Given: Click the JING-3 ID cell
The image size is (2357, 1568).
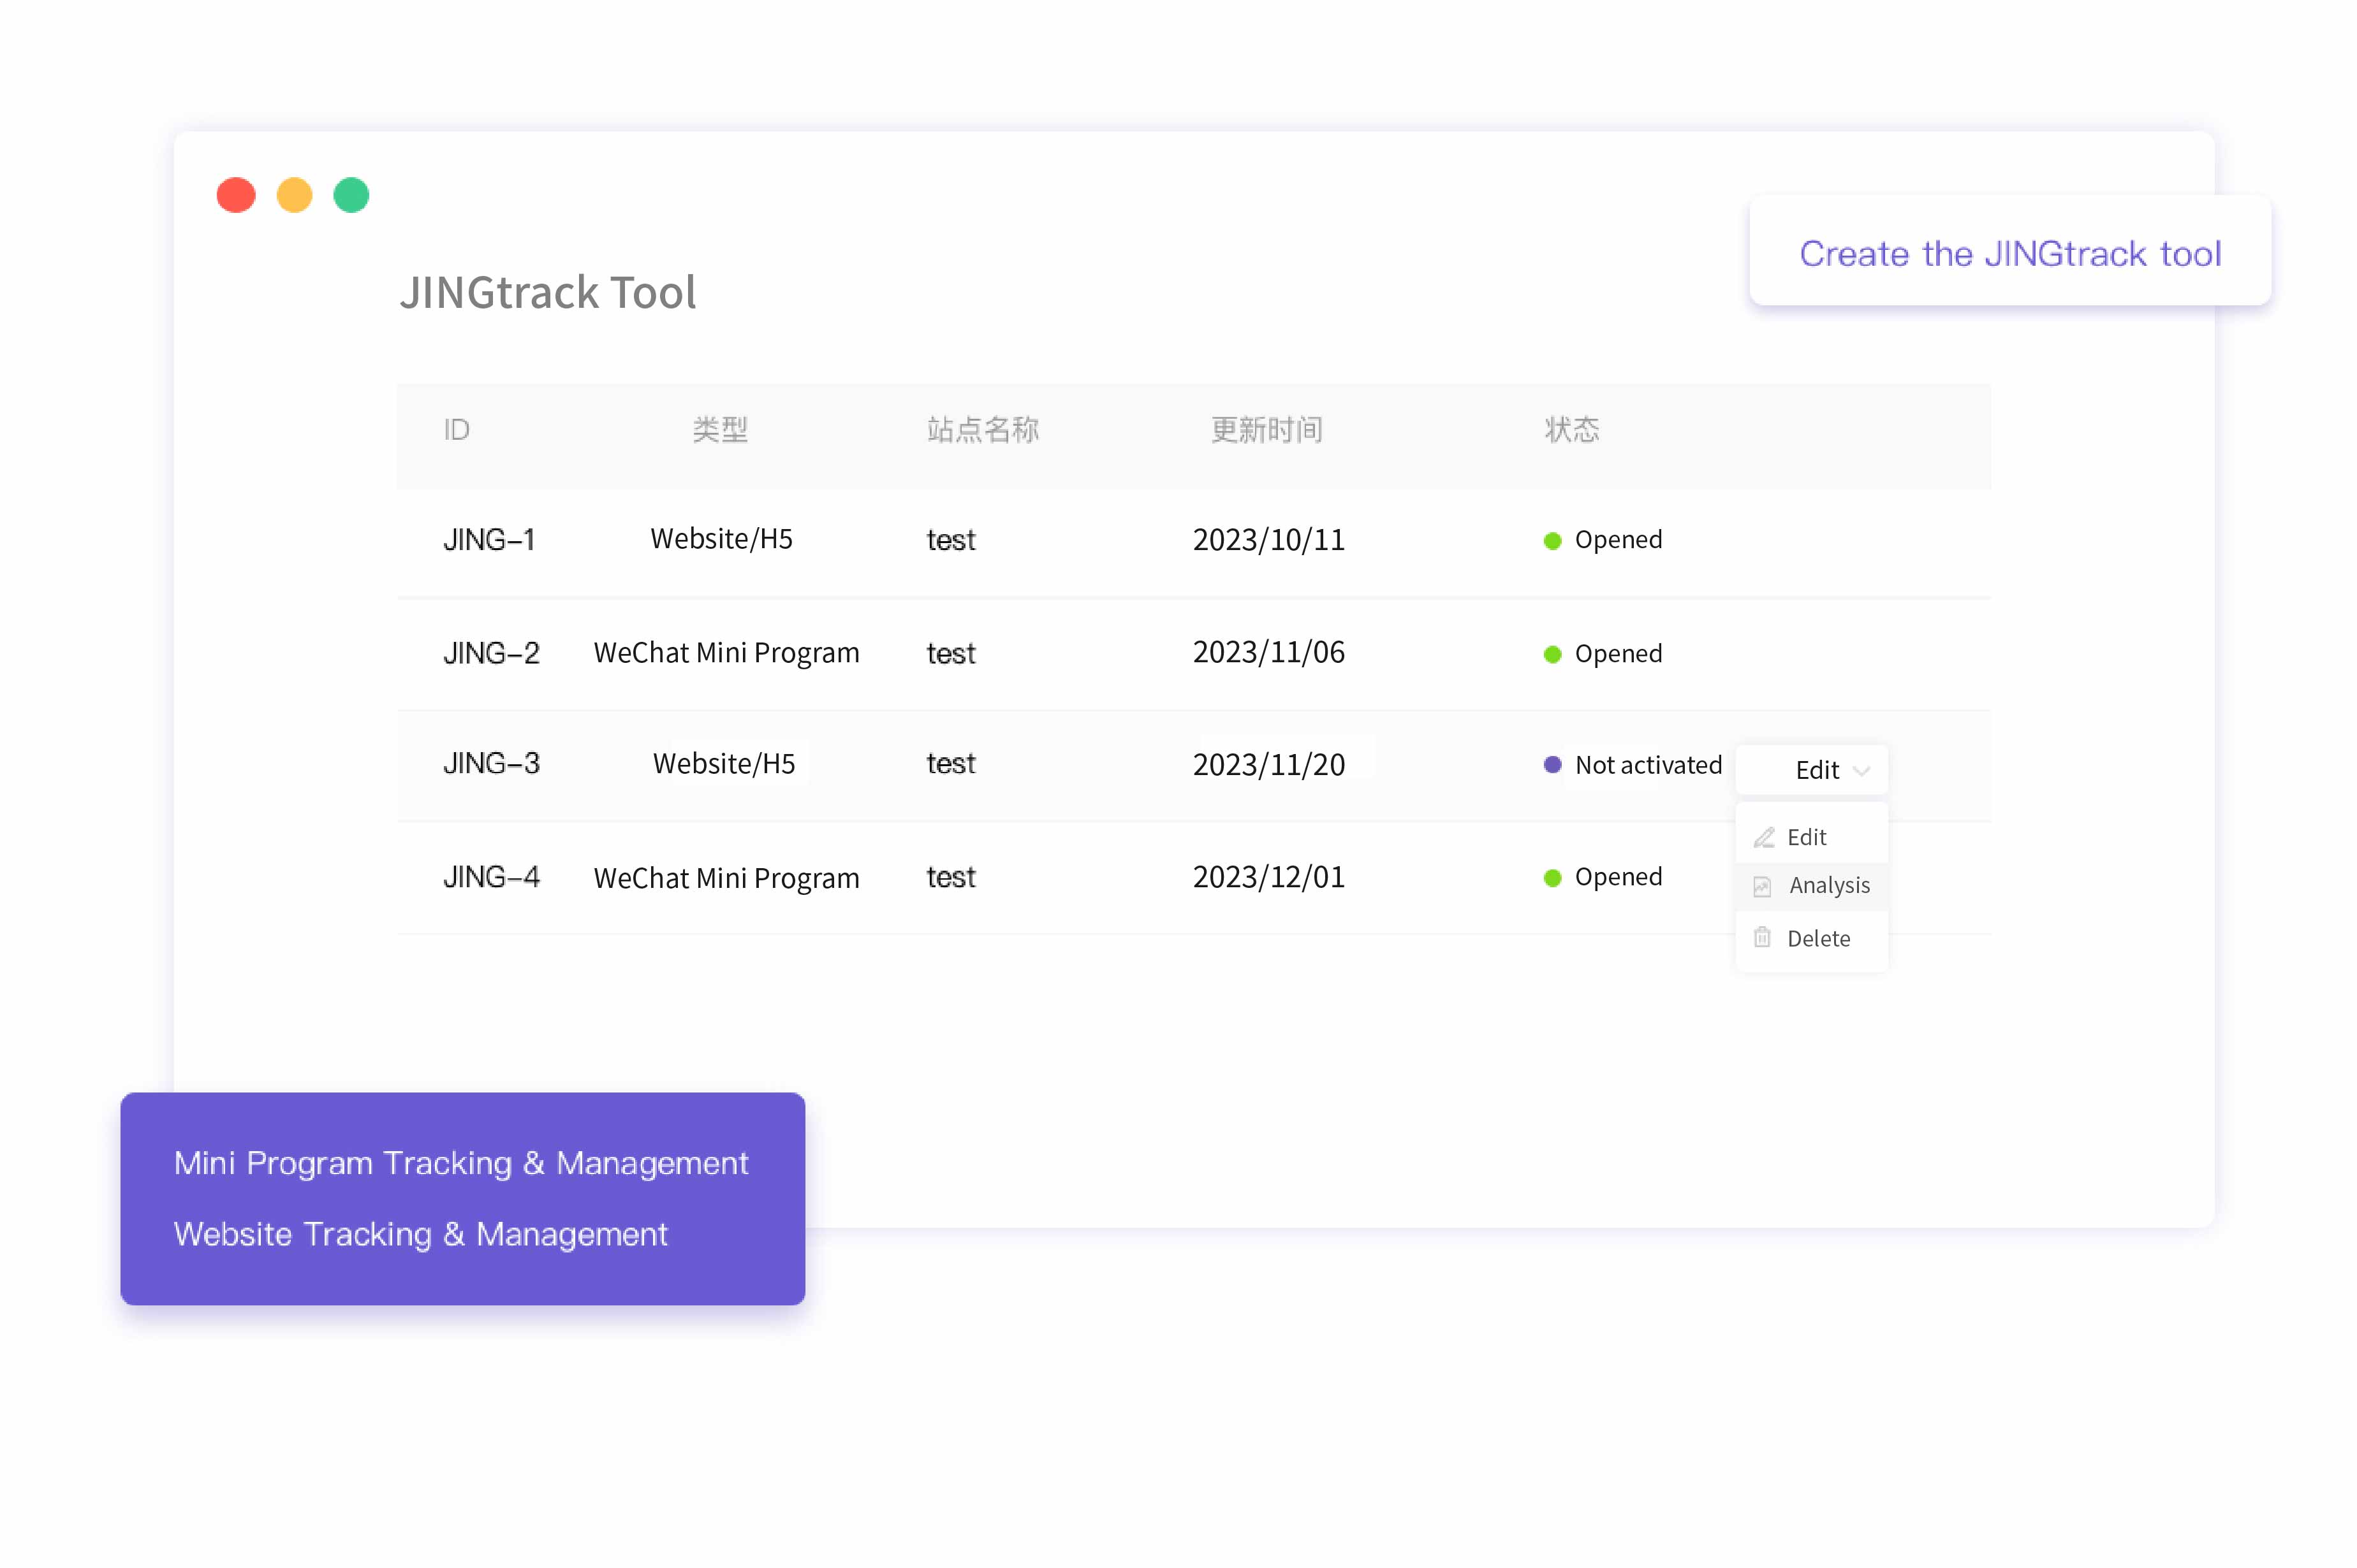Looking at the screenshot, I should point(491,763).
